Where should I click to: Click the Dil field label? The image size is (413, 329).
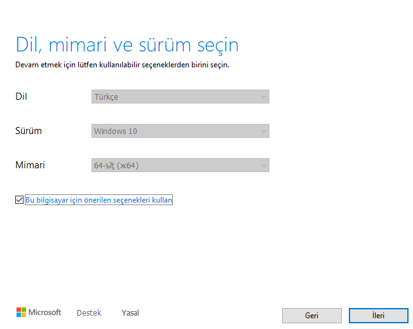click(x=21, y=97)
